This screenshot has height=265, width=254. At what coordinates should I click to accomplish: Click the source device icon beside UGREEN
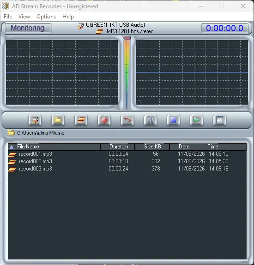81,26
